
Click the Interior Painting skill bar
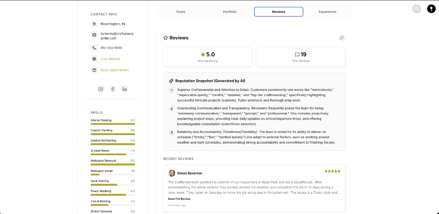pos(113,124)
